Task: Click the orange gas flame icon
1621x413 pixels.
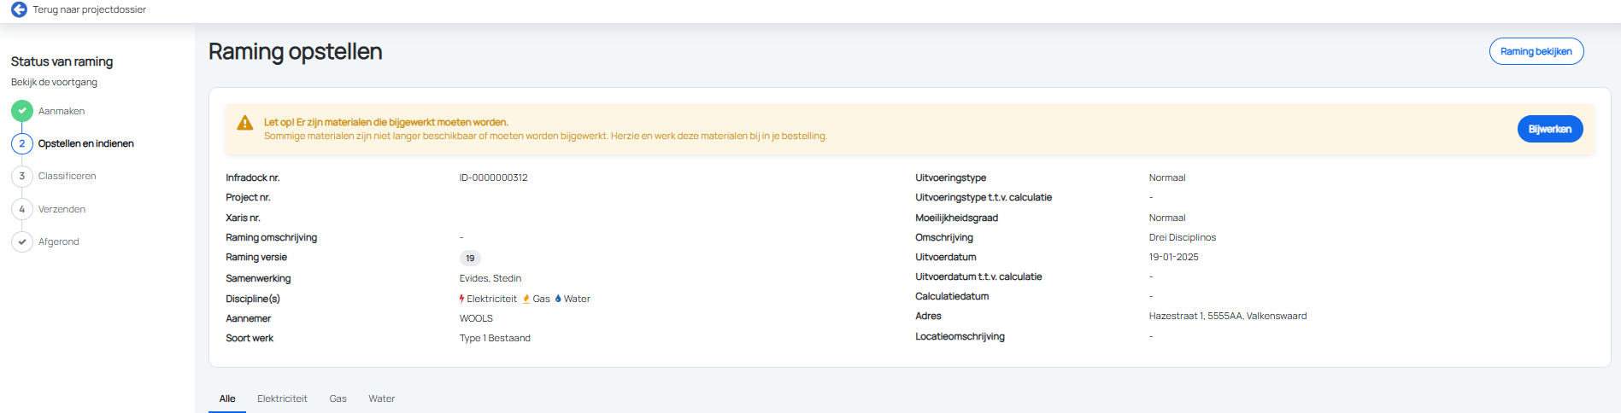Action: point(526,299)
